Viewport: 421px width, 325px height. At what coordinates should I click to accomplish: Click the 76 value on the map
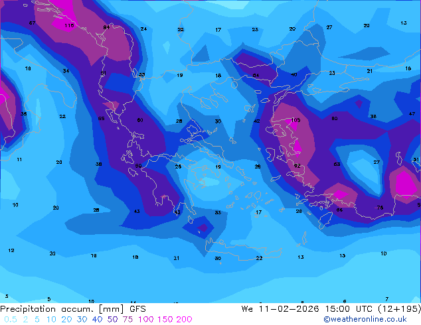pyautogui.click(x=380, y=208)
